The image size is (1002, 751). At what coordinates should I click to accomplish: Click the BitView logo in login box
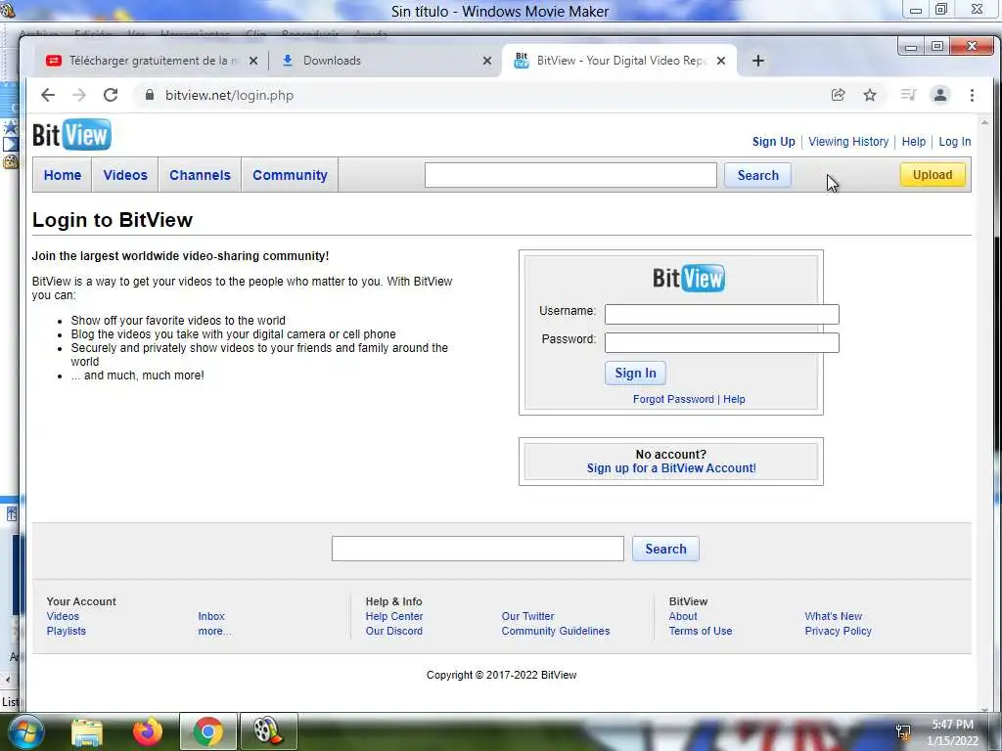[688, 278]
